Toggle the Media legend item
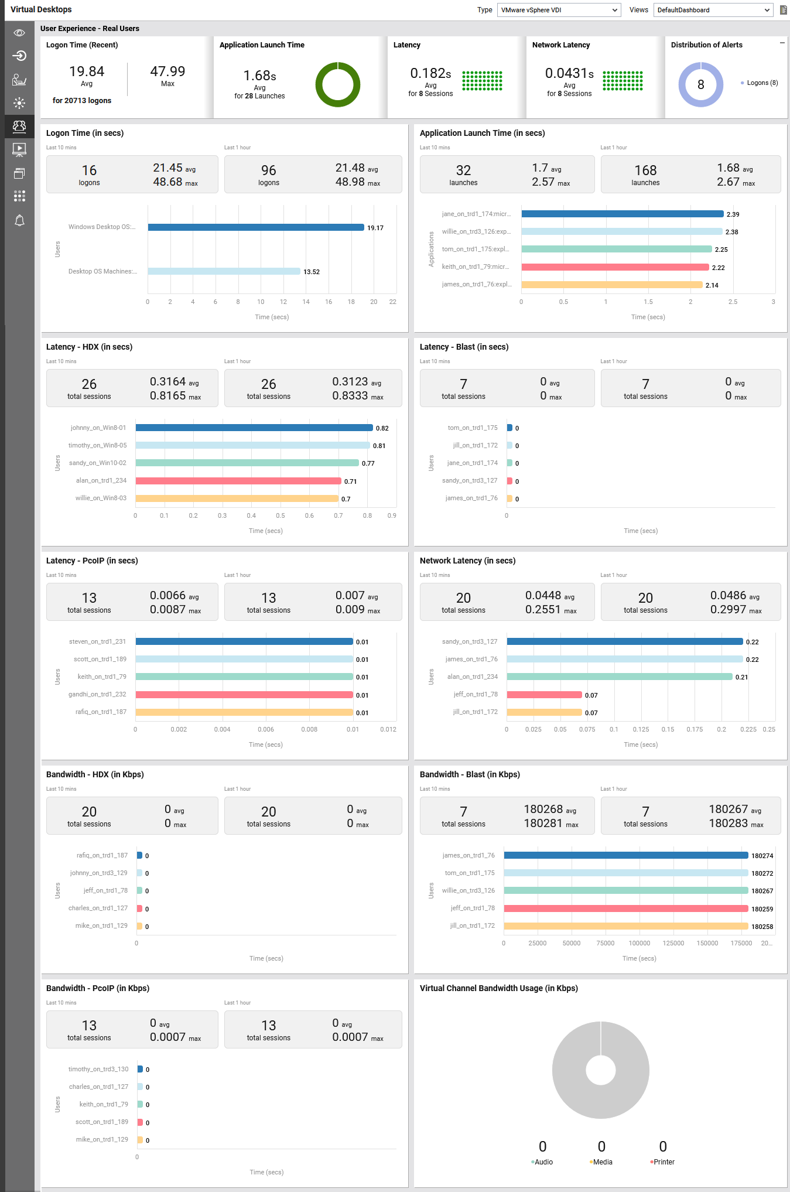The width and height of the screenshot is (790, 1192). point(602,1162)
